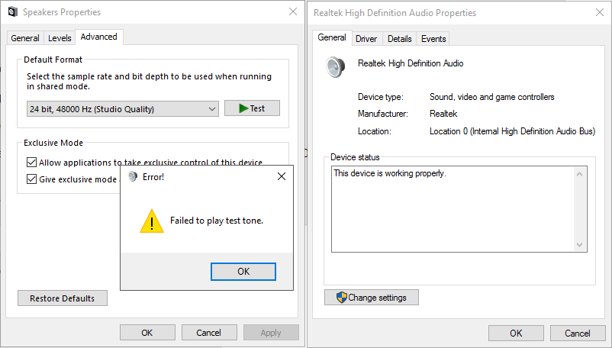
Task: Click the Location 0 value text
Action: [513, 131]
